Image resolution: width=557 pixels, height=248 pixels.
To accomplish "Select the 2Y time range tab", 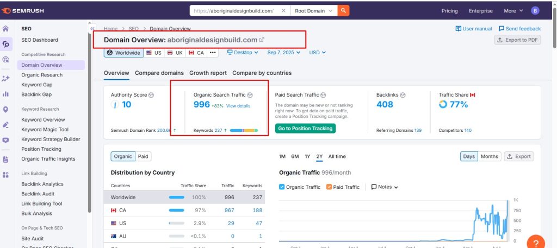I will pyautogui.click(x=319, y=156).
